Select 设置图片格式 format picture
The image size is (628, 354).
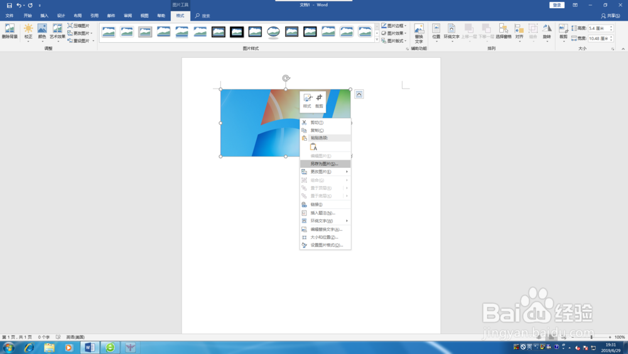pos(325,245)
